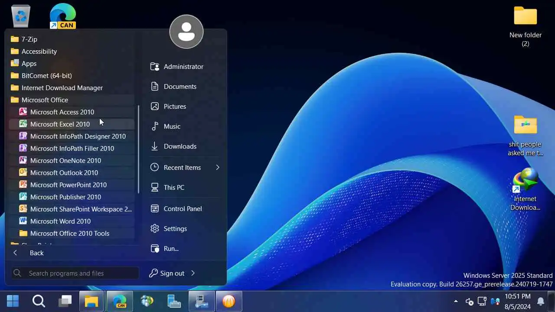Open the Run... dialog
The width and height of the screenshot is (555, 312).
click(184, 248)
